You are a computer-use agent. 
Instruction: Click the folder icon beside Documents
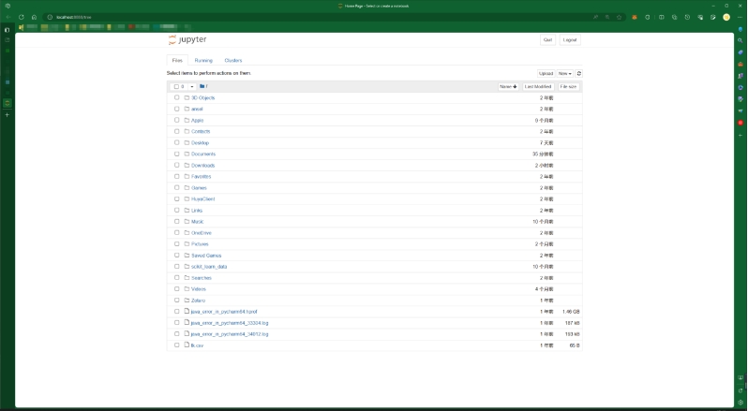coord(187,154)
